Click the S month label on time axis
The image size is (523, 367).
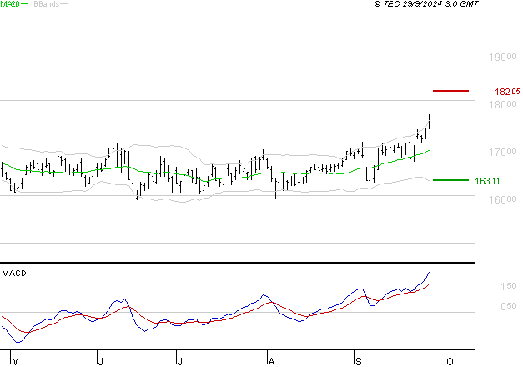click(x=359, y=362)
